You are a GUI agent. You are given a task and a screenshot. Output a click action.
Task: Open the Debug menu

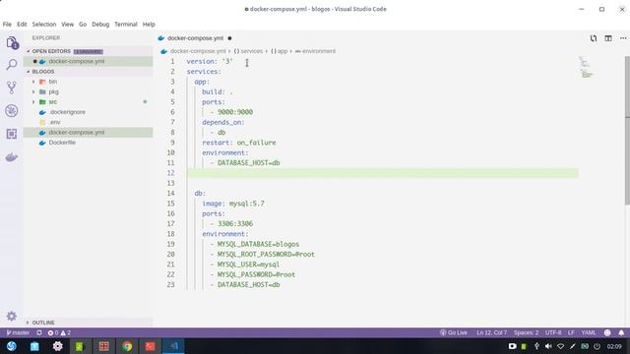click(100, 24)
